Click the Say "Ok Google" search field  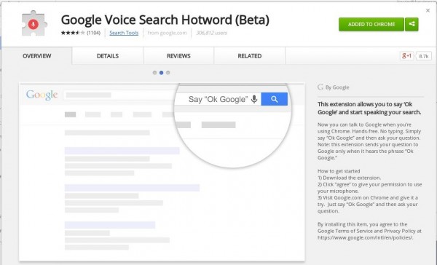(218, 99)
